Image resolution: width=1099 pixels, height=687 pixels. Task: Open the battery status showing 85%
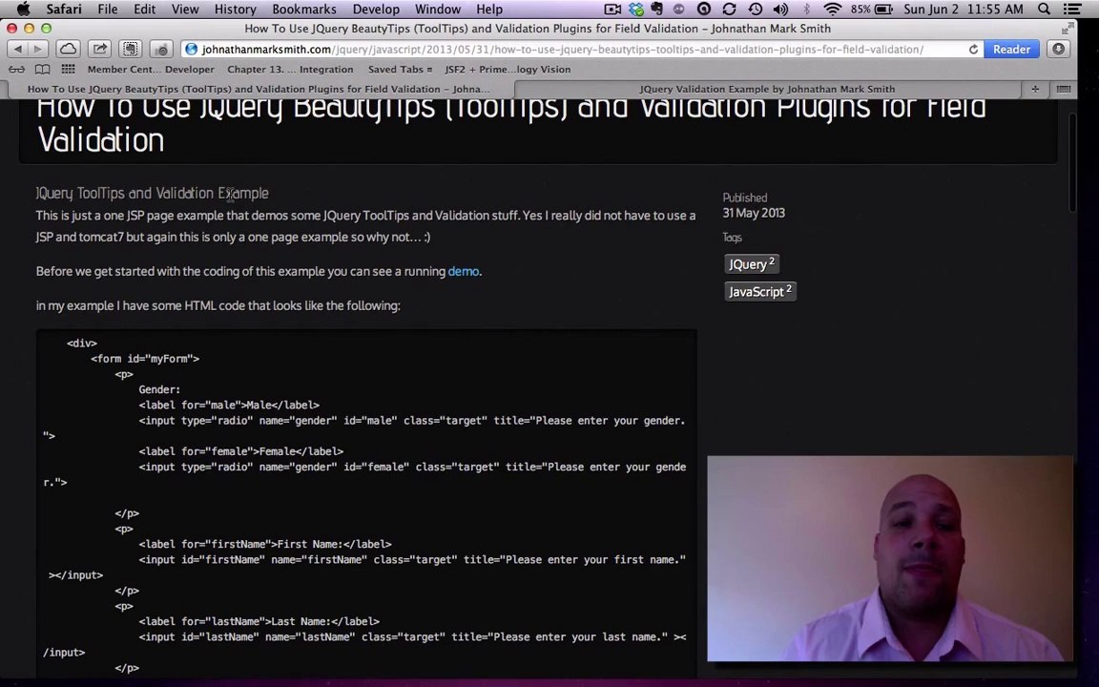[871, 10]
